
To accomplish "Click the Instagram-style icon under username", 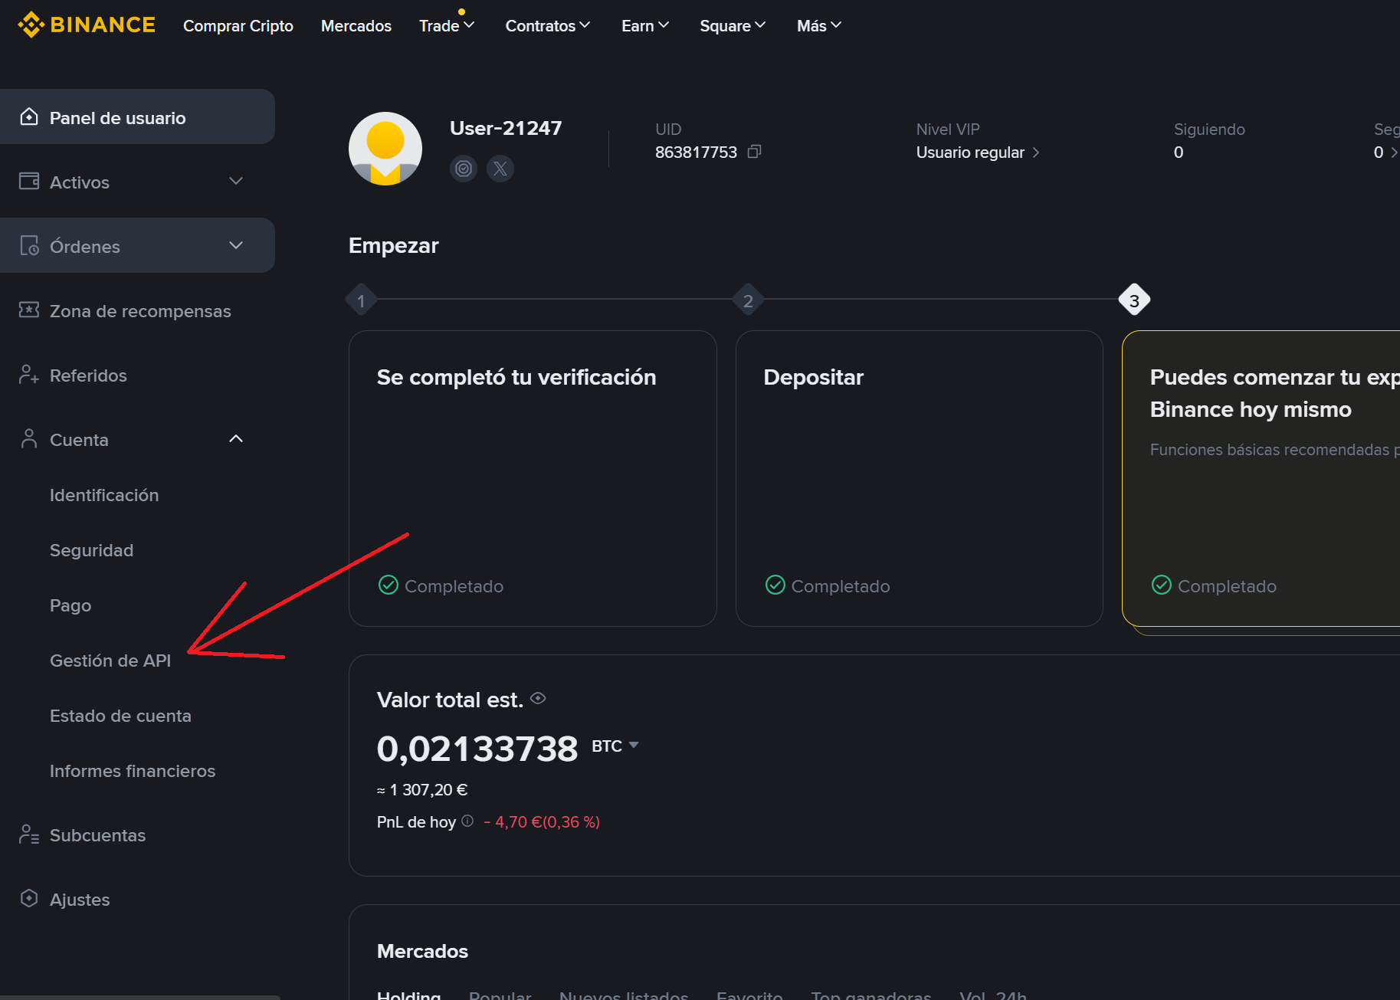I will click(x=464, y=169).
